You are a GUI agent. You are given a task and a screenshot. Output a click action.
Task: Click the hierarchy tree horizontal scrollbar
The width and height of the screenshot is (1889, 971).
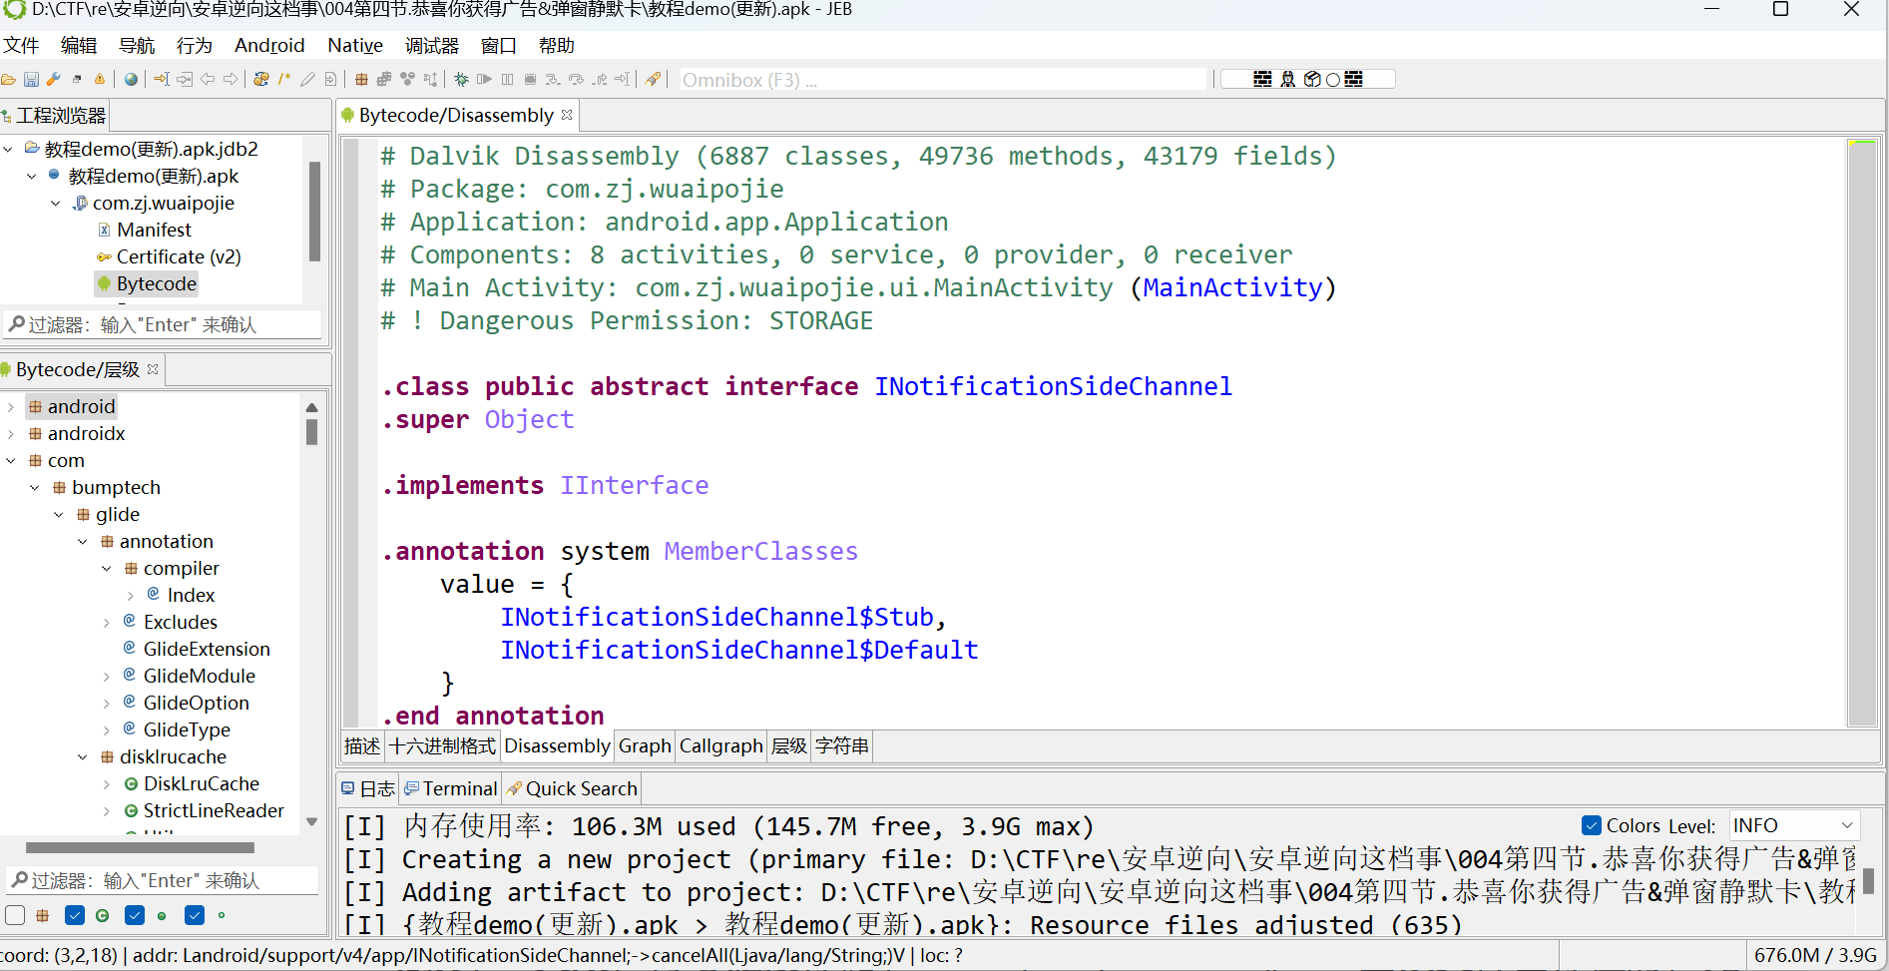tap(140, 847)
